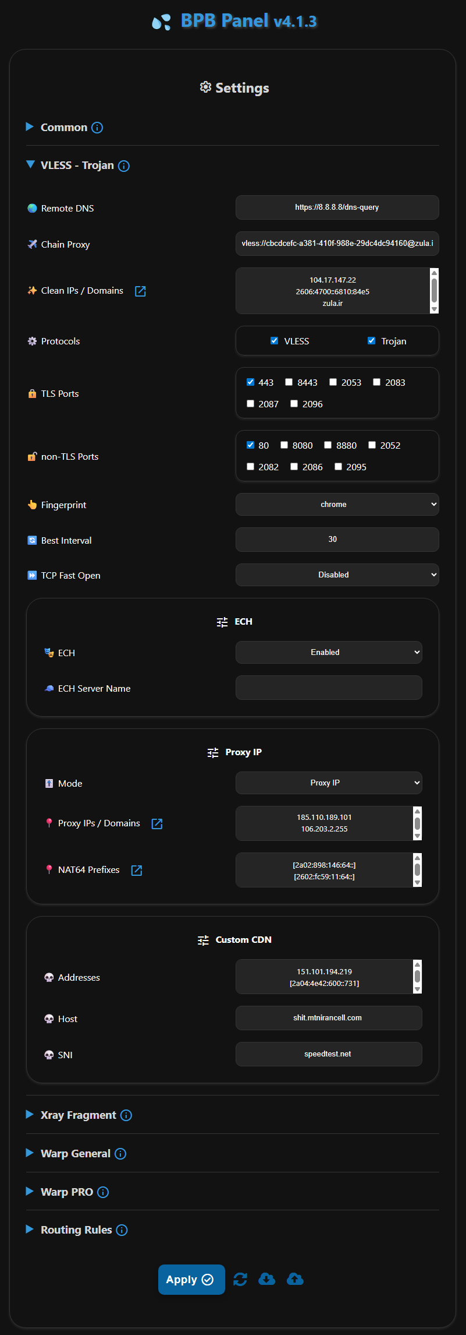This screenshot has height=1335, width=466.
Task: Click the info icon next to Warp General
Action: click(120, 1154)
